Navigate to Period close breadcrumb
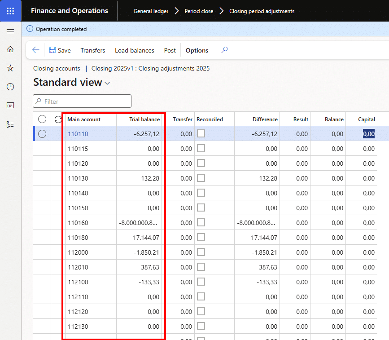 point(199,11)
